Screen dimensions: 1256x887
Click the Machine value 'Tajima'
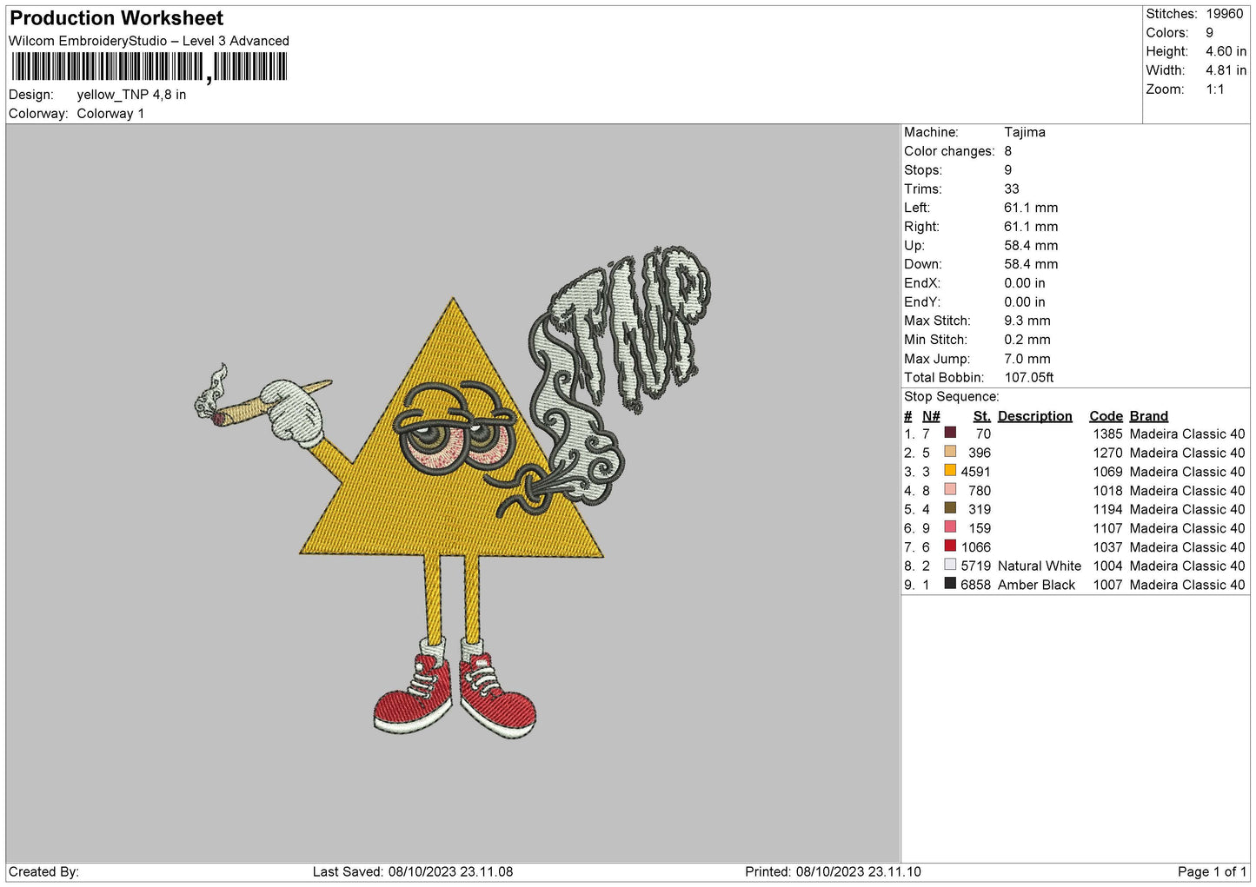click(x=1025, y=132)
